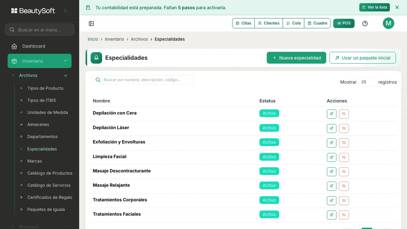Collapse the sidebar panel icon

click(x=91, y=24)
